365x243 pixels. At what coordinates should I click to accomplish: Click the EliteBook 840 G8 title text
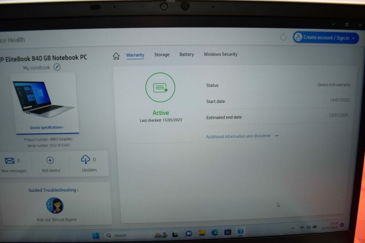(x=43, y=58)
